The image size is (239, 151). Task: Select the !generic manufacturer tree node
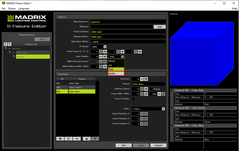pos(17,48)
